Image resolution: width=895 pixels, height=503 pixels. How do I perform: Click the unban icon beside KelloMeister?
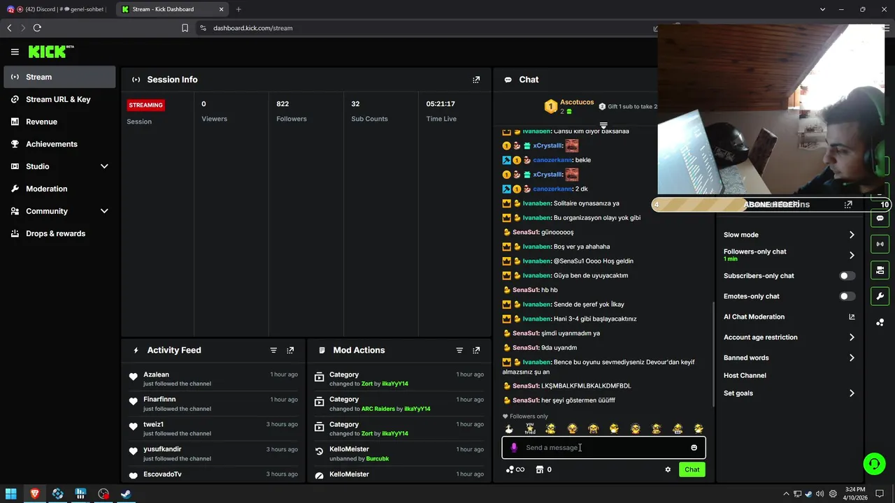pos(320,452)
